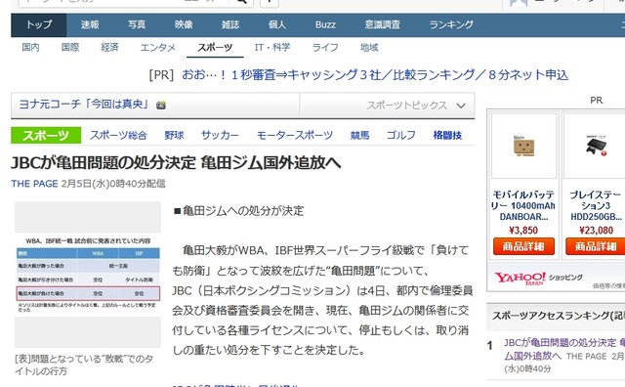Switch to the 速報 tab
Viewport: 625px width, 387px height.
[x=90, y=24]
